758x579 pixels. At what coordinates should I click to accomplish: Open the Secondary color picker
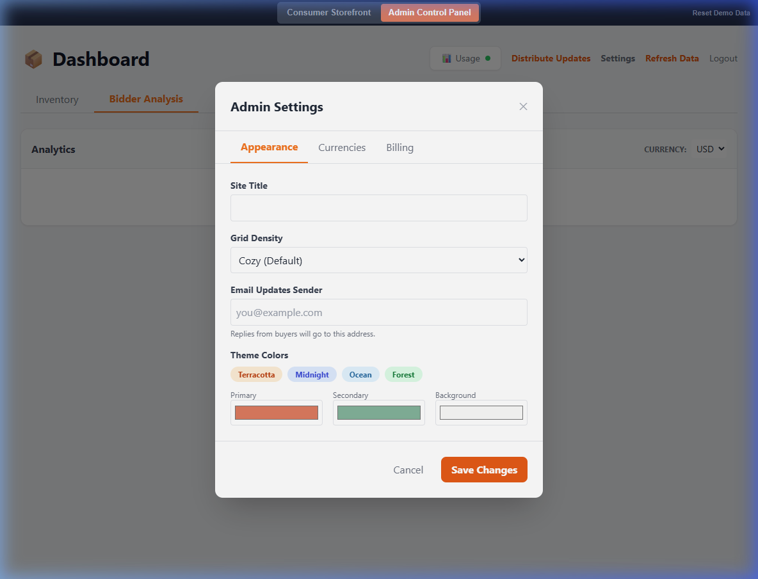point(378,413)
